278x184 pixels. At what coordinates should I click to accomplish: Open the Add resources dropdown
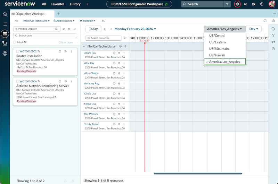[x=64, y=21]
